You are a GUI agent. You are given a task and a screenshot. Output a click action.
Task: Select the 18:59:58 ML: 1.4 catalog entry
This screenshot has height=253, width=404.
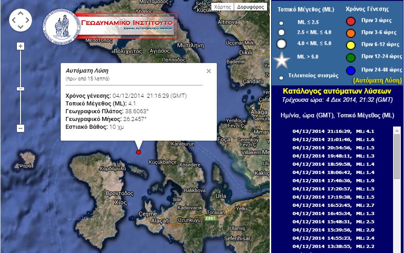point(333,164)
